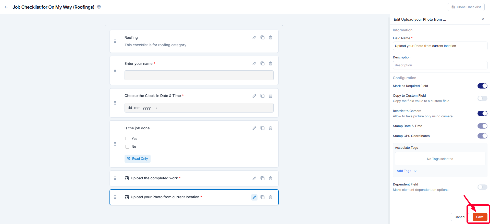This screenshot has width=490, height=224.
Task: Grab drag handle of Roofing section
Action: point(115,41)
